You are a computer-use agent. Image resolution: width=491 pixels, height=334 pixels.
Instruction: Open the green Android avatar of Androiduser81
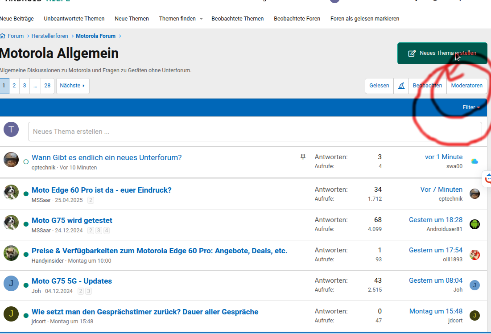click(474, 224)
